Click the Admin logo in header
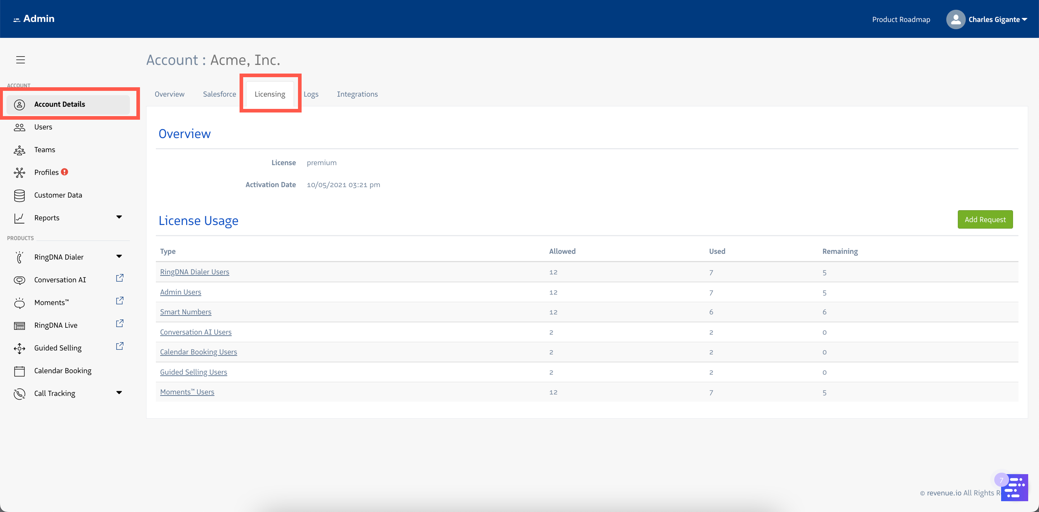 (x=34, y=18)
